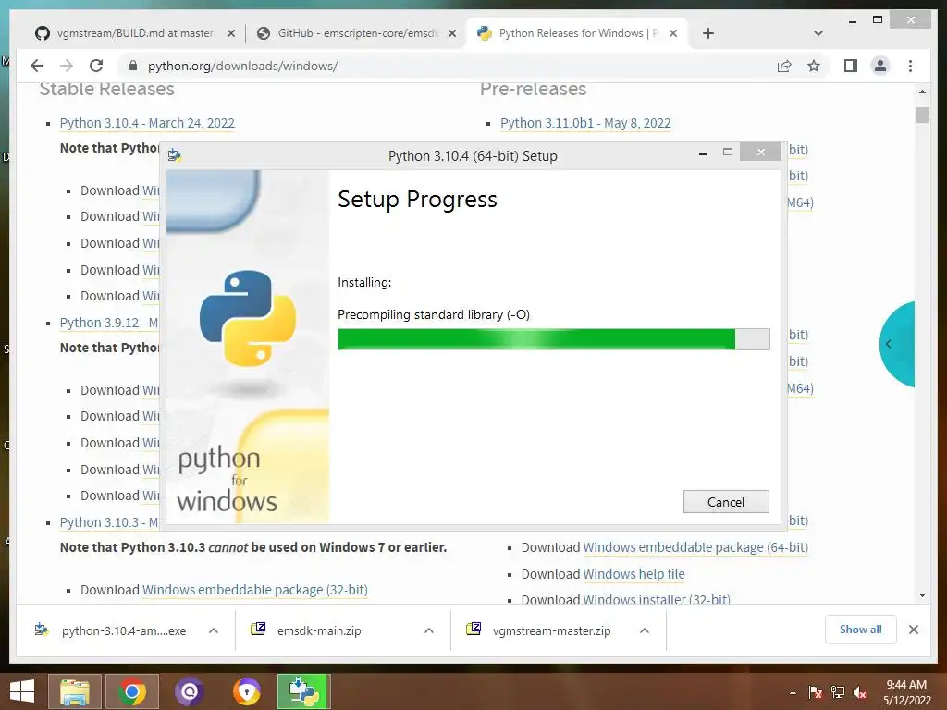
Task: Bookmark this page with star icon
Action: coord(814,66)
